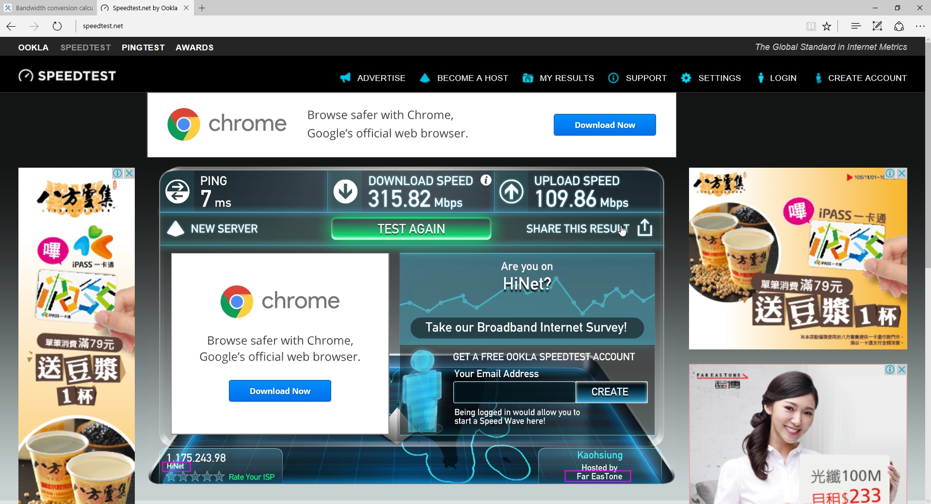The image size is (931, 504).
Task: Close the left sidebar ad
Action: [129, 173]
